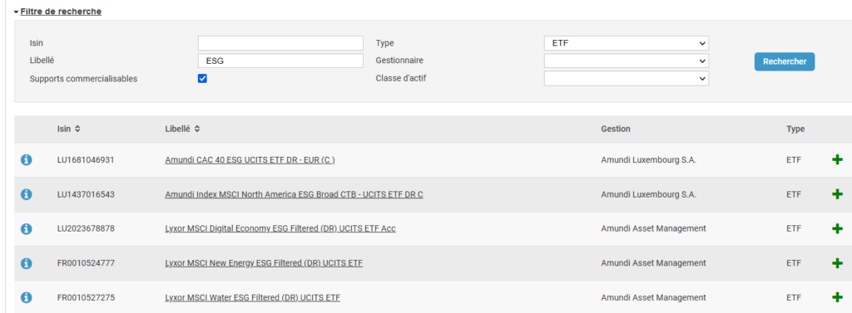This screenshot has width=852, height=313.
Task: Focus the Isin input field
Action: point(280,43)
